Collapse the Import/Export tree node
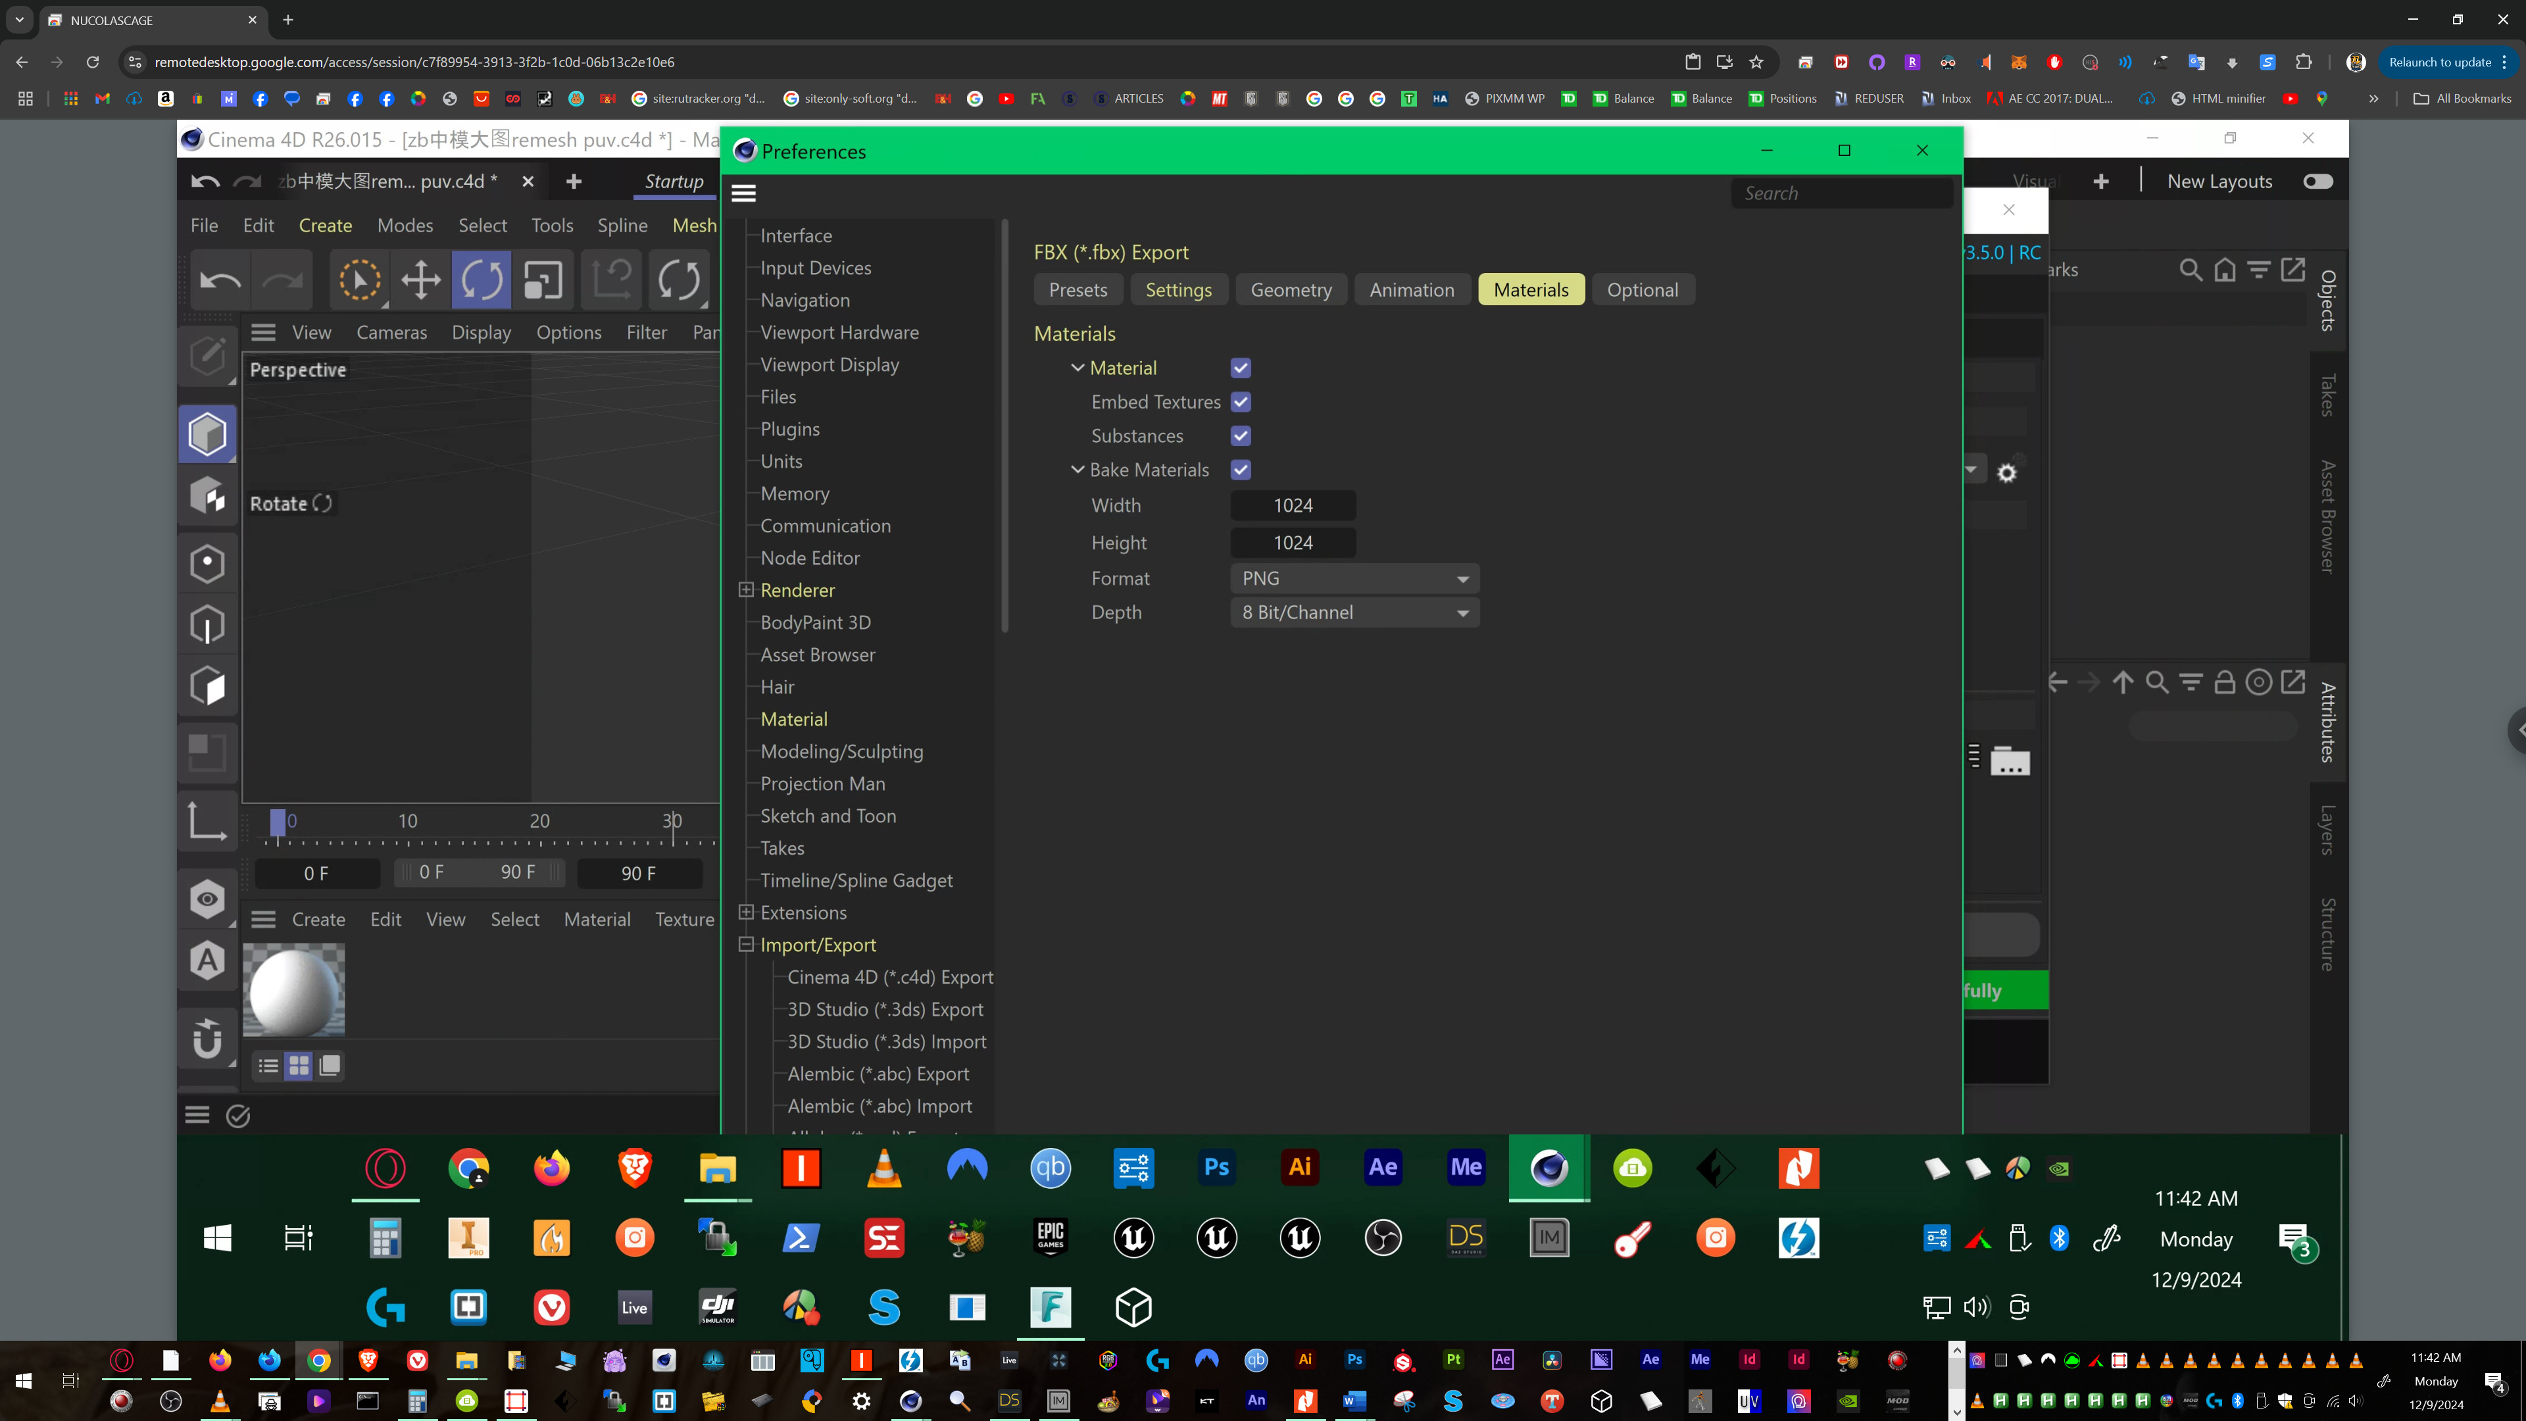 click(x=746, y=945)
